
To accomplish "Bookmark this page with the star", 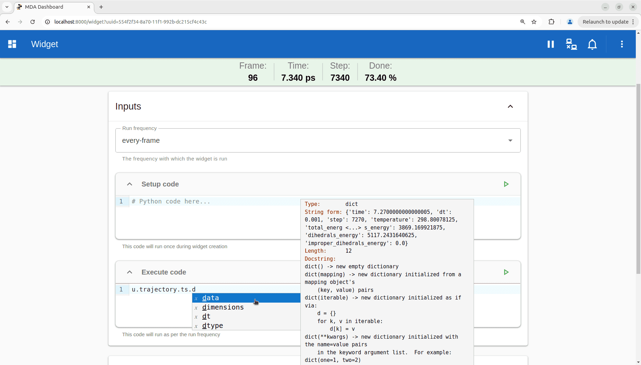I will (534, 22).
